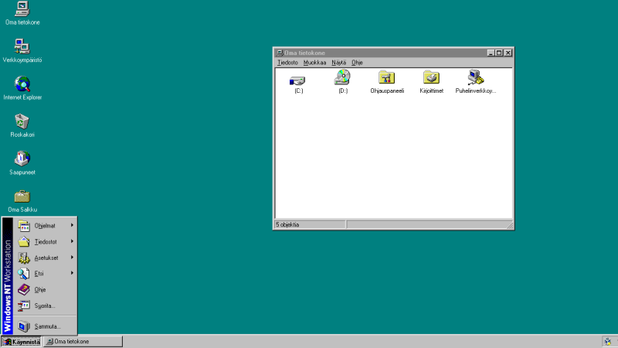Select the Saapuneet inbox icon
Image resolution: width=618 pixels, height=348 pixels.
22,163
